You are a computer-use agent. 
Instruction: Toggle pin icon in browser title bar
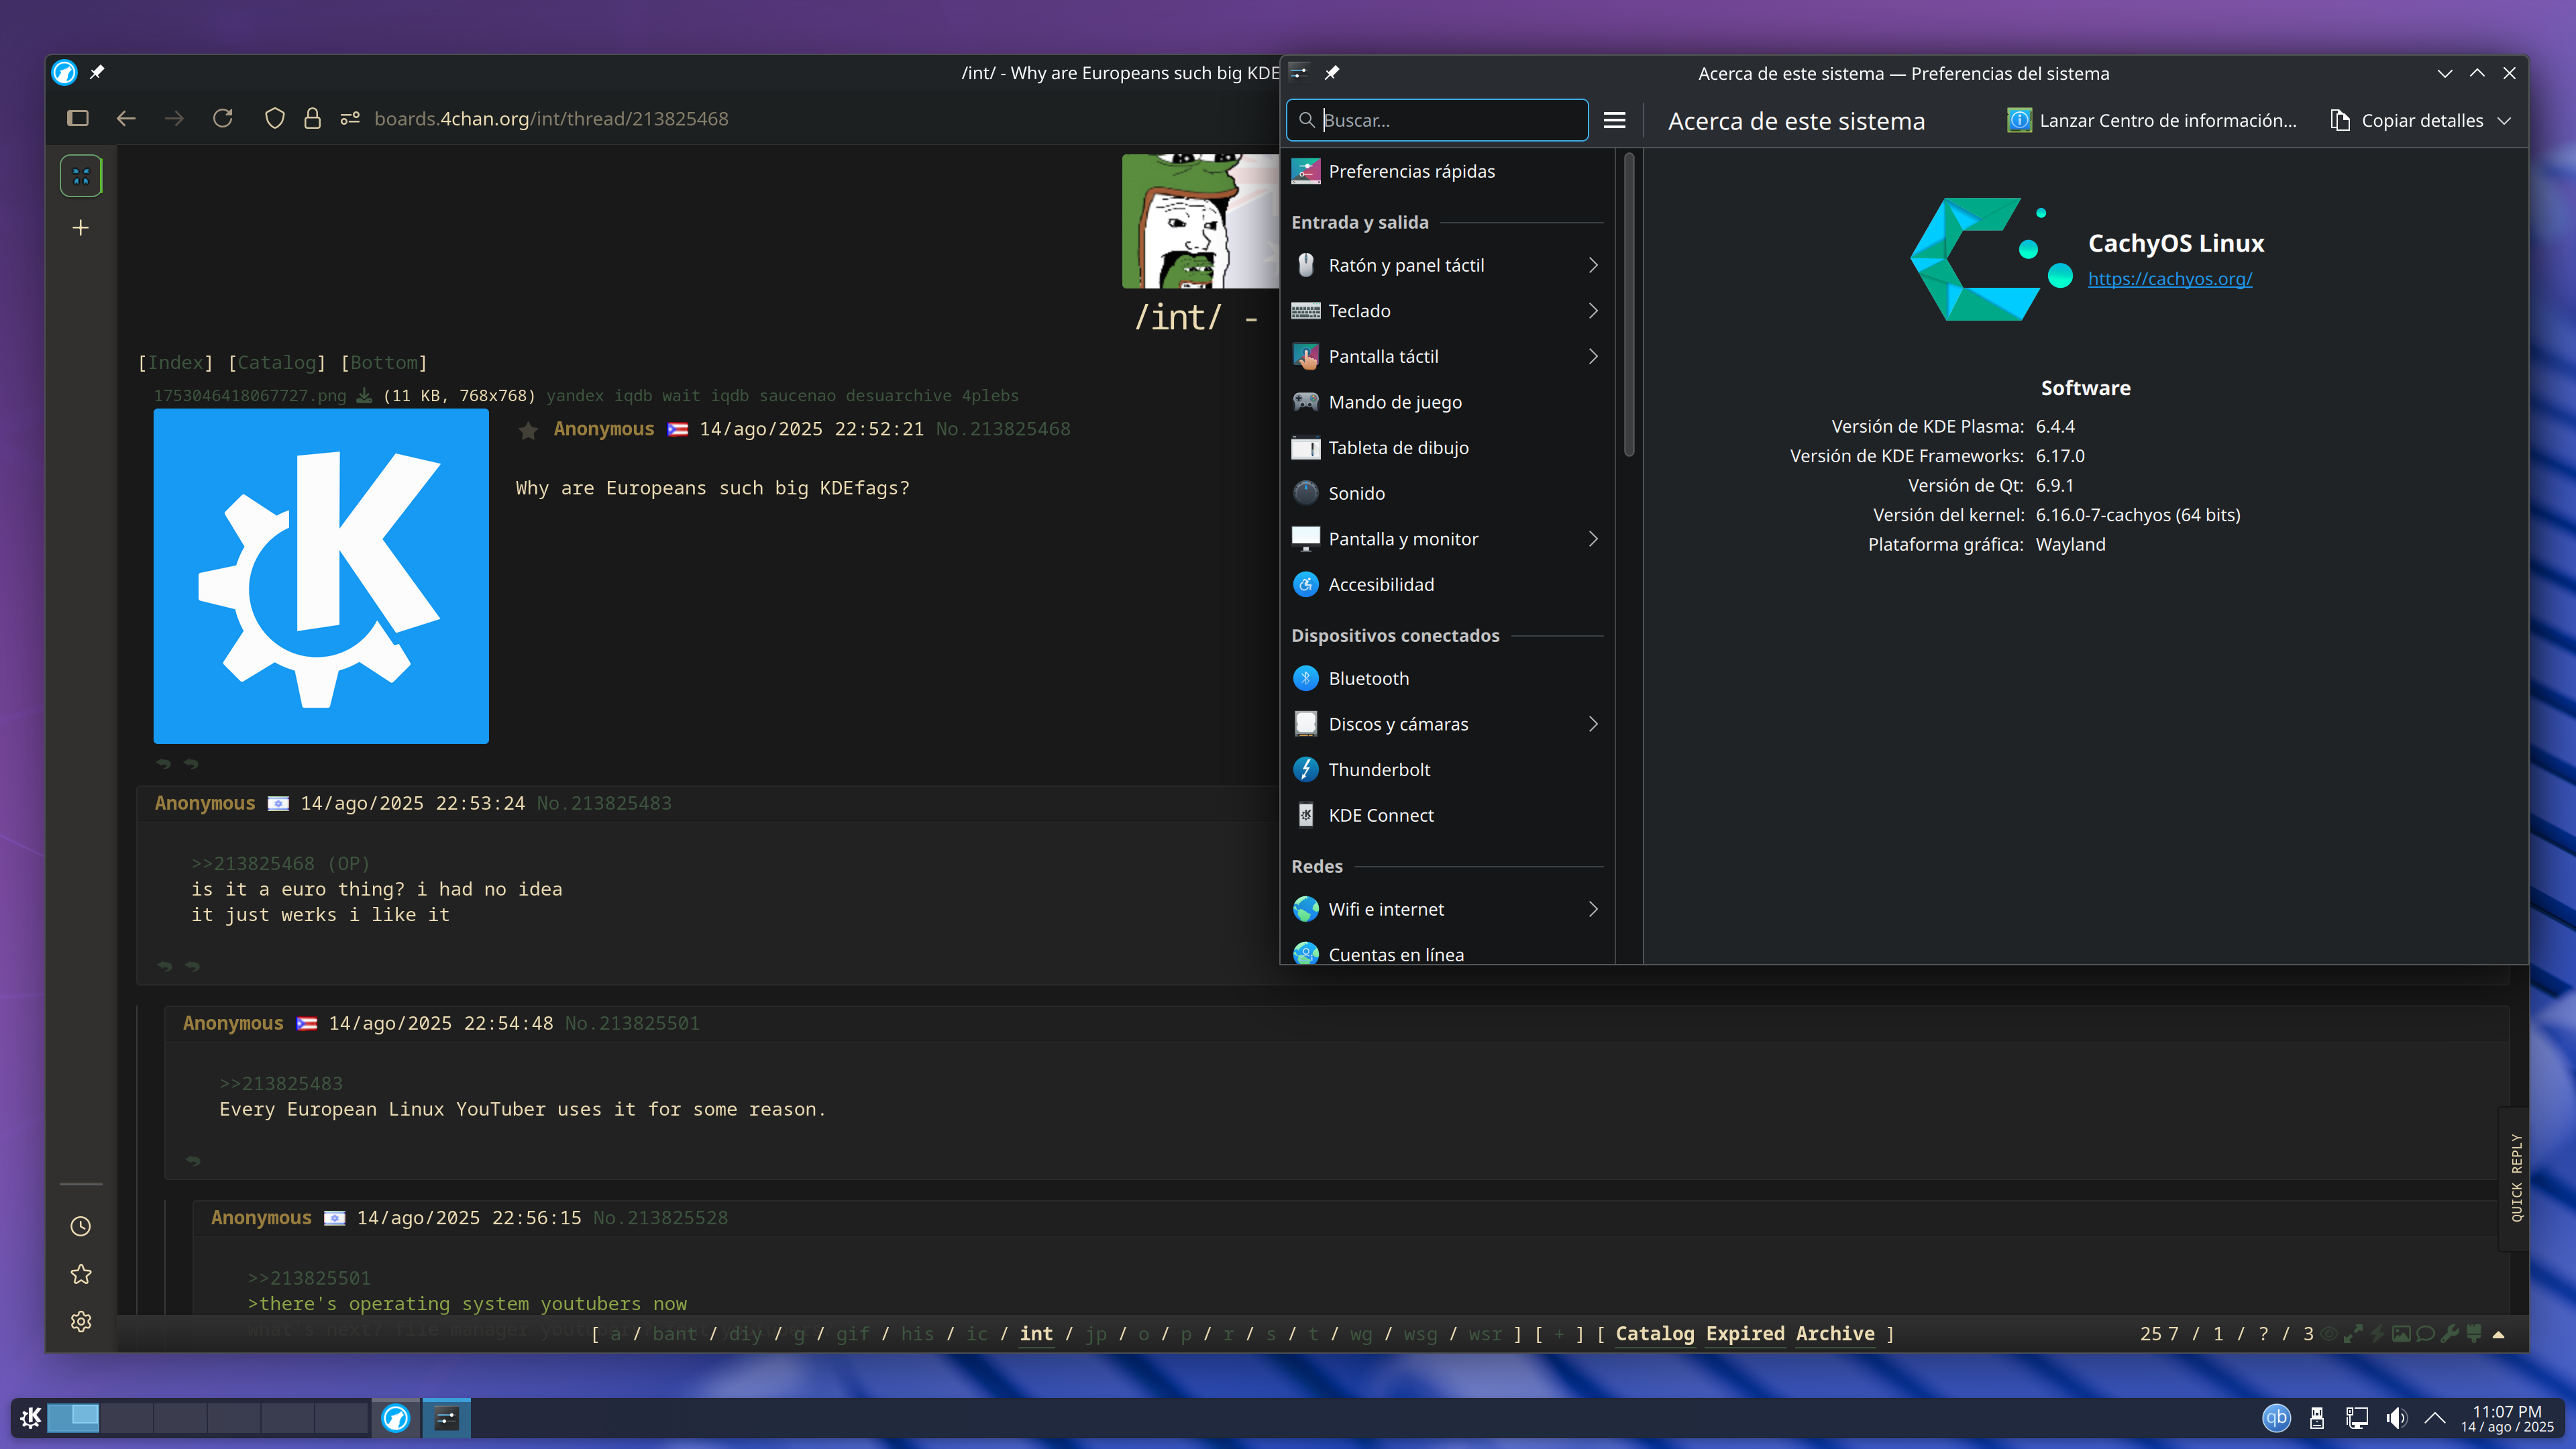(97, 72)
